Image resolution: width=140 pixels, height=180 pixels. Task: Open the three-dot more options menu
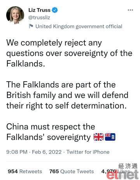pyautogui.click(x=130, y=10)
